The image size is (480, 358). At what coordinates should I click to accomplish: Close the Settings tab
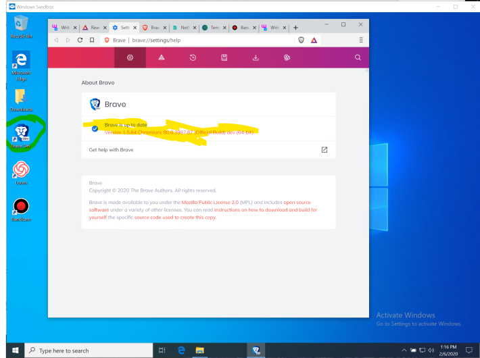(x=135, y=28)
